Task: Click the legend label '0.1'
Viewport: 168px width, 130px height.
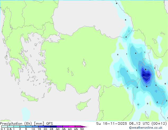Action: [3, 129]
